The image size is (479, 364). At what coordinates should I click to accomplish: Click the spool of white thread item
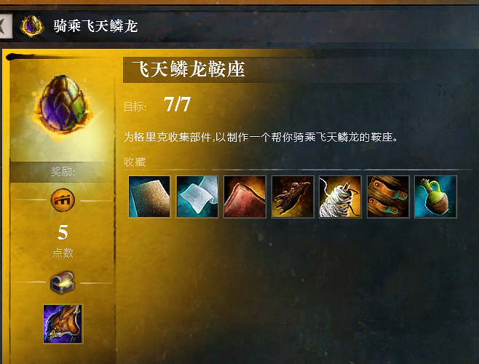click(340, 197)
